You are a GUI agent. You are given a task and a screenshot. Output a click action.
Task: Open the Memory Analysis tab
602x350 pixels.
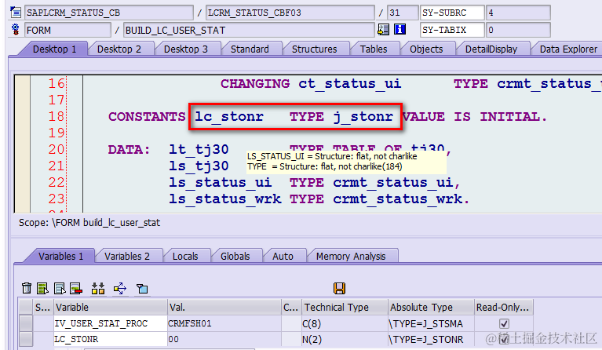coord(351,256)
